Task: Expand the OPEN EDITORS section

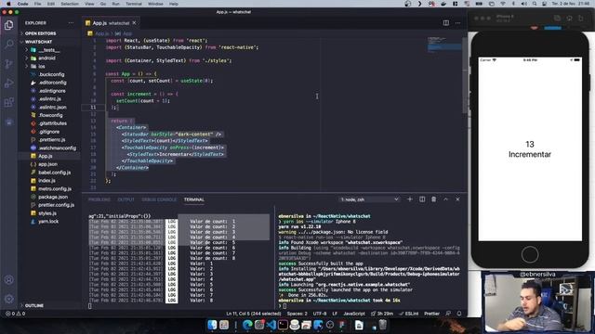Action: 40,33
